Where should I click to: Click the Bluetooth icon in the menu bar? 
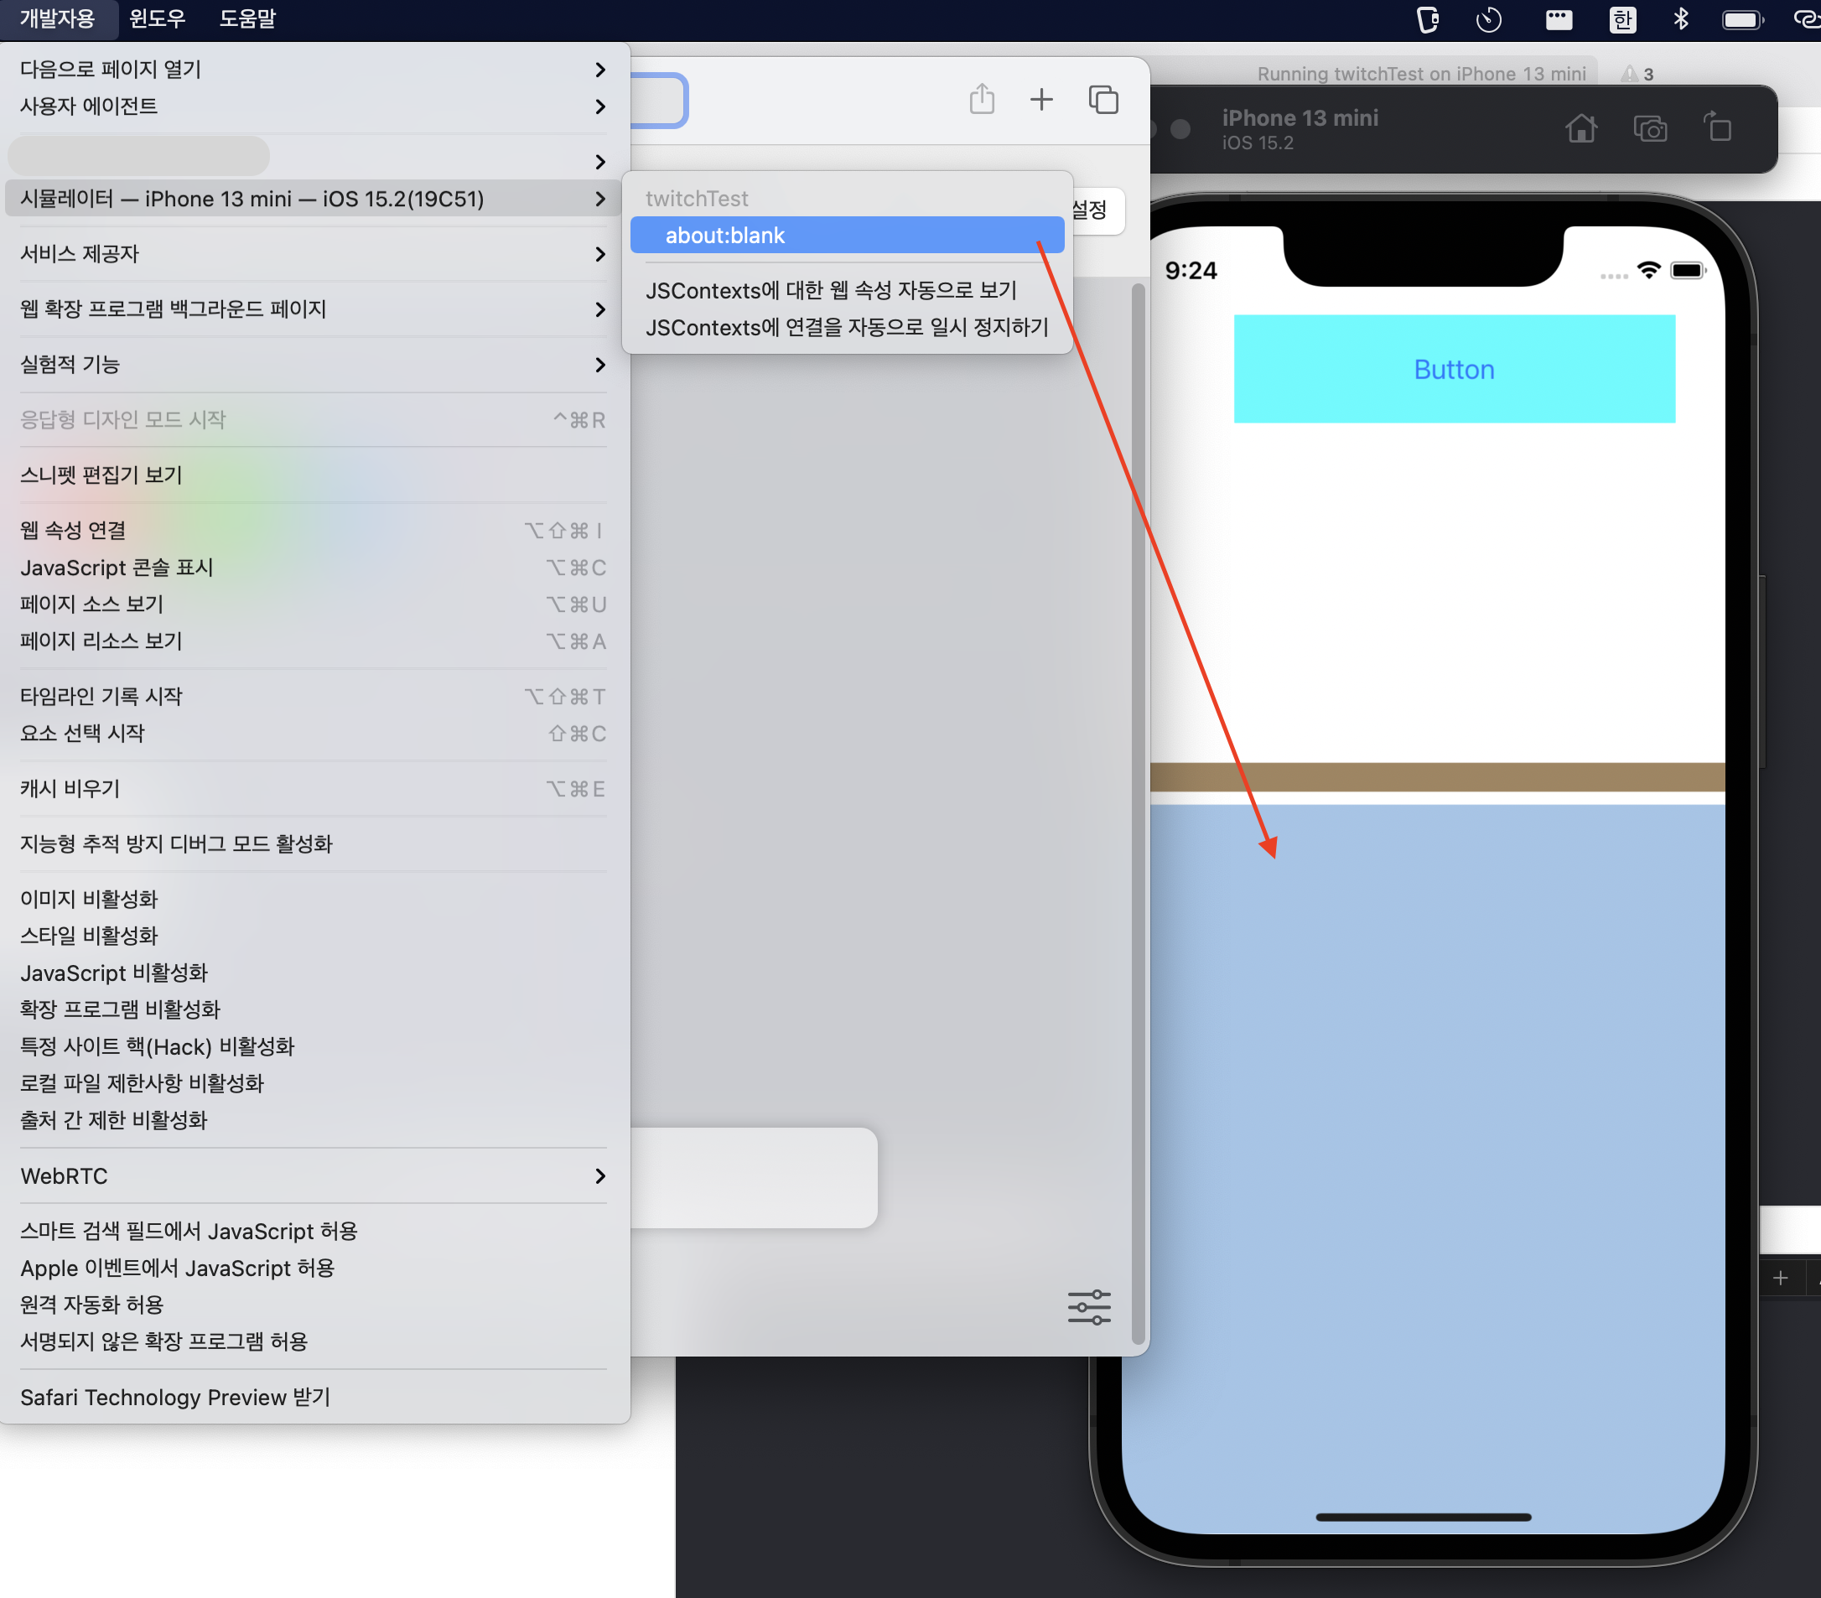[x=1680, y=18]
